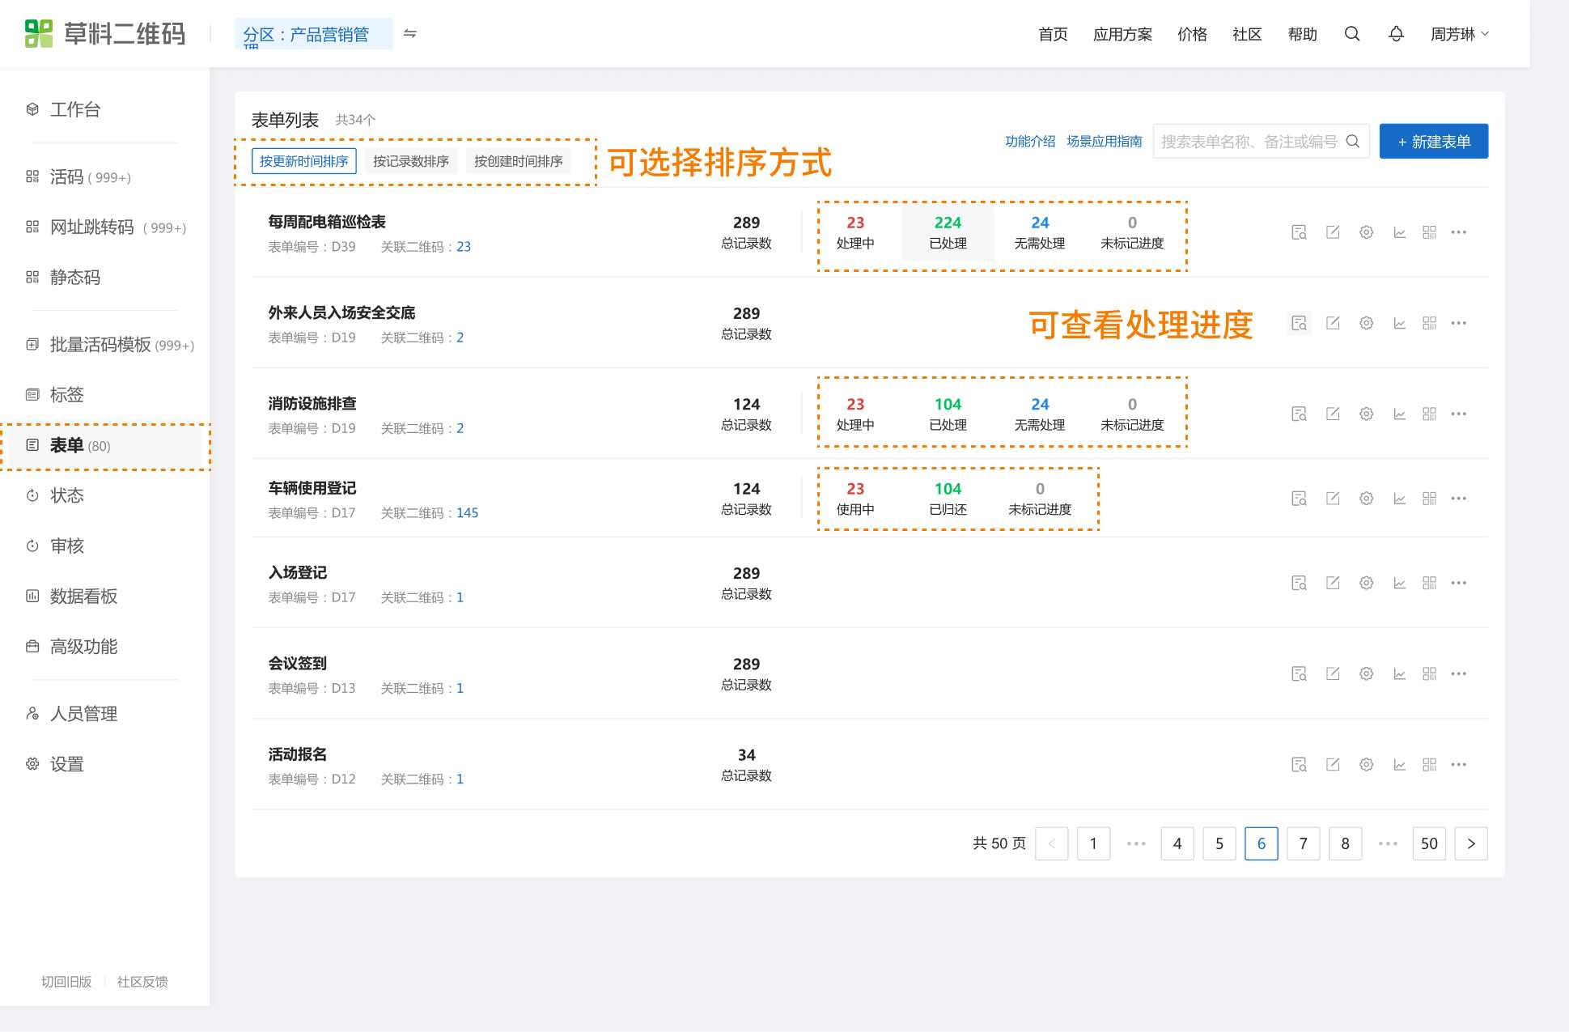Jump to page 50 in pagination
Screen dimensions: 1569x1032
[x=1428, y=843]
